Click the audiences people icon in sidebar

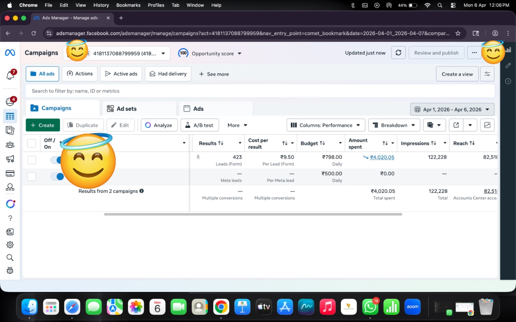pos(10,145)
